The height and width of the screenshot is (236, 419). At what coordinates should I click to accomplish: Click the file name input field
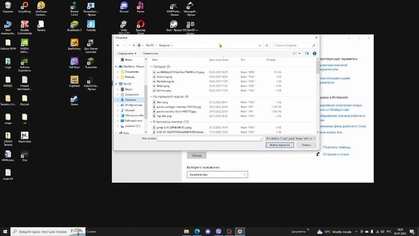[208, 138]
